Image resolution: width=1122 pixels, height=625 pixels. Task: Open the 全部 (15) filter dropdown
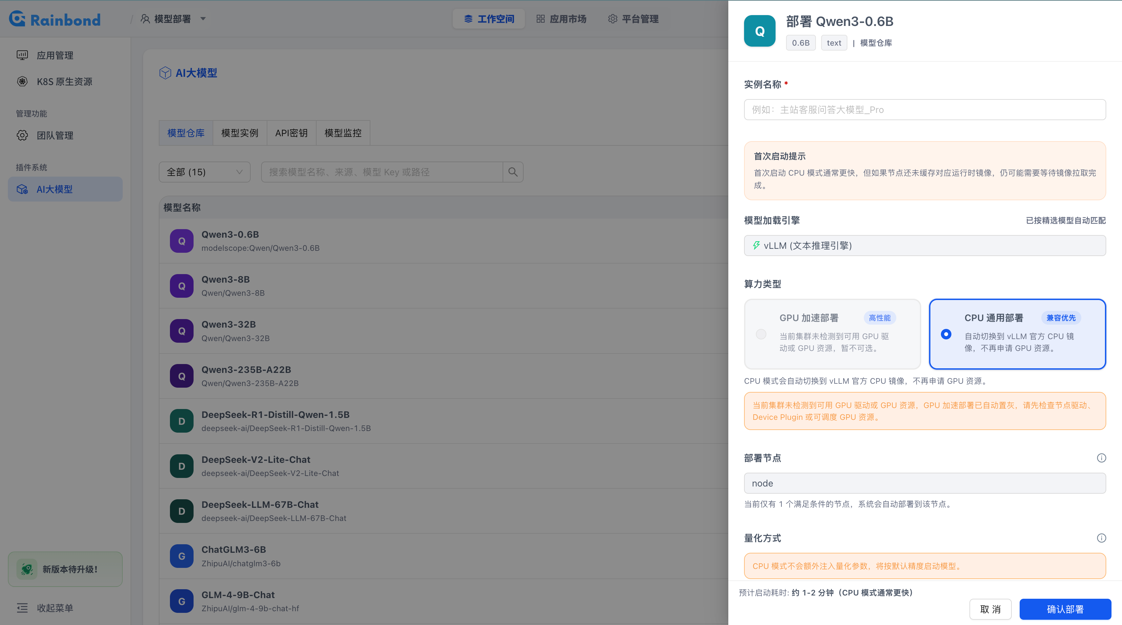[x=205, y=172]
